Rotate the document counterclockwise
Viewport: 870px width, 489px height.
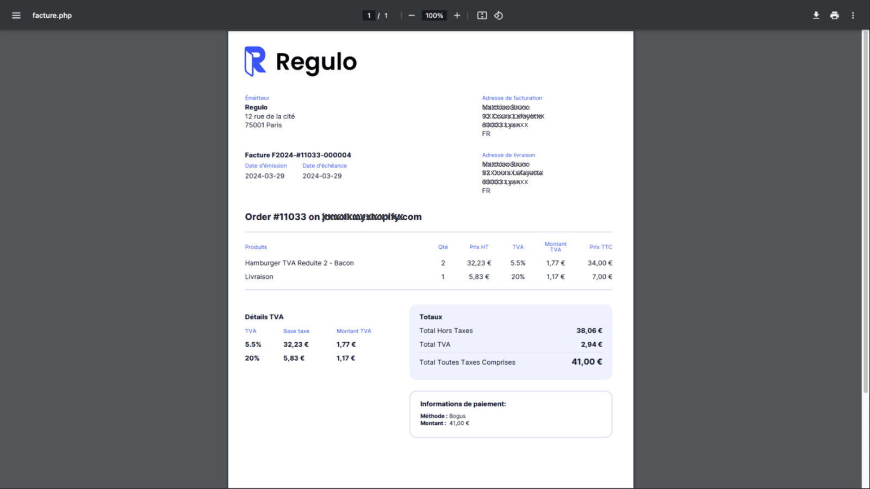[499, 15]
